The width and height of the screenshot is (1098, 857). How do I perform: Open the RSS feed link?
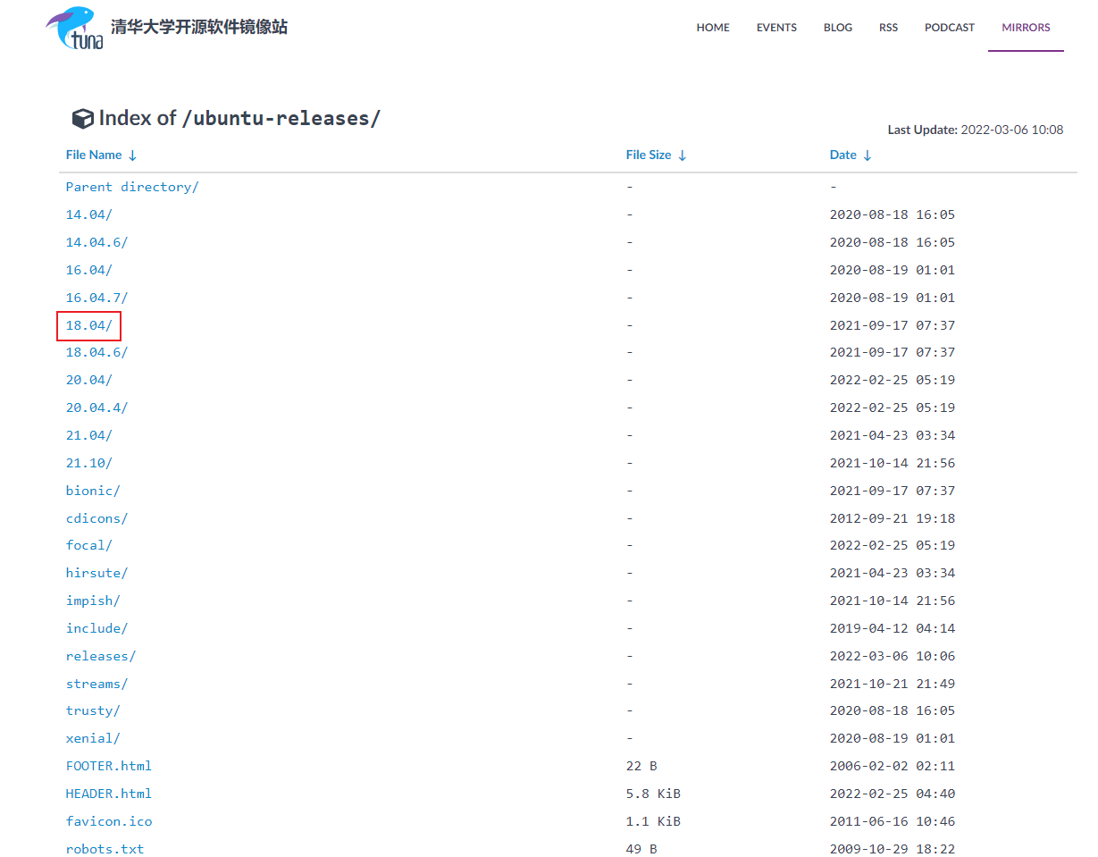pos(888,28)
